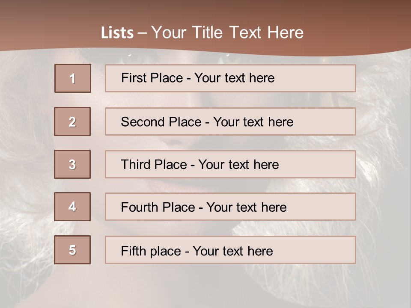The width and height of the screenshot is (411, 308).
Task: Select the number 4 box
Action: [x=72, y=207]
